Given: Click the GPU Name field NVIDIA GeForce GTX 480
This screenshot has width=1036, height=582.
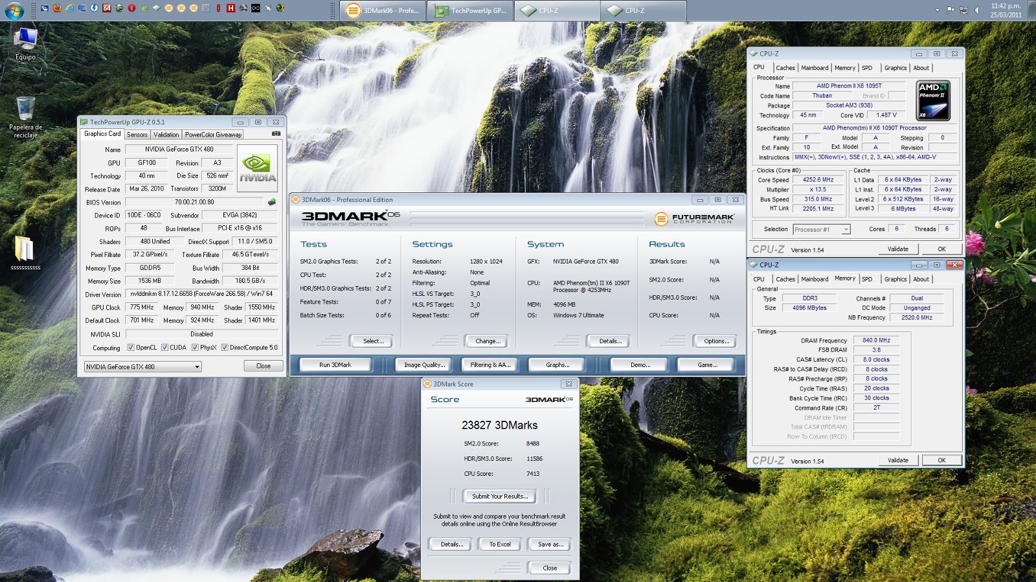Looking at the screenshot, I should 179,150.
